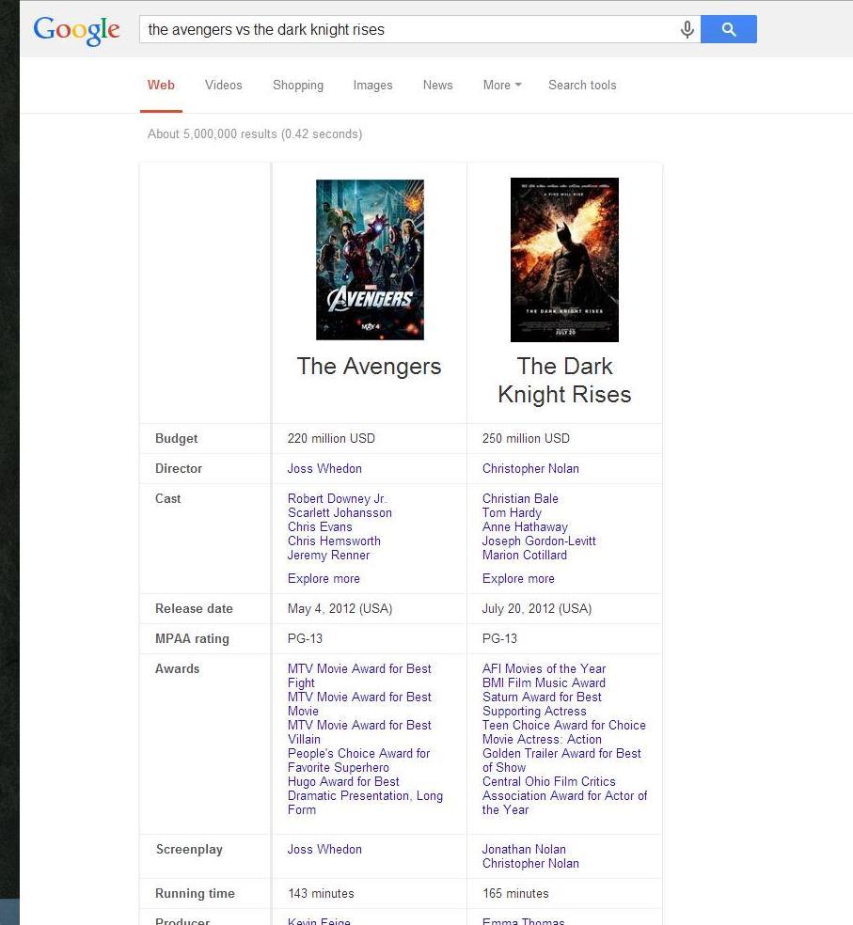Open MTV Movie Award for Best Fight

pyautogui.click(x=359, y=676)
